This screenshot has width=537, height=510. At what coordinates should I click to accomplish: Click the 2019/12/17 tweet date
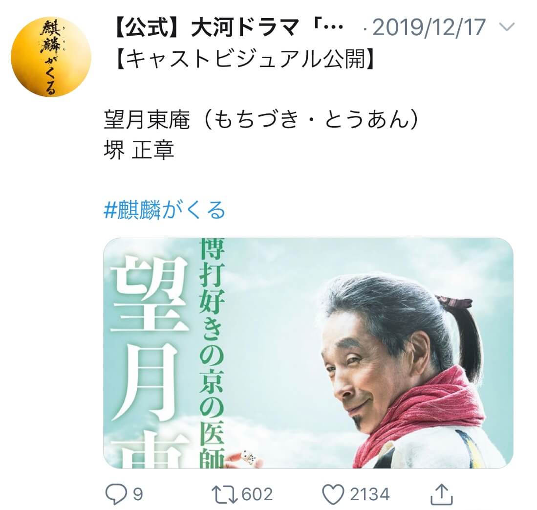click(429, 27)
